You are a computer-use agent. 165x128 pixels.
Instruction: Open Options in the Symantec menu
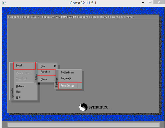[x=20, y=86]
